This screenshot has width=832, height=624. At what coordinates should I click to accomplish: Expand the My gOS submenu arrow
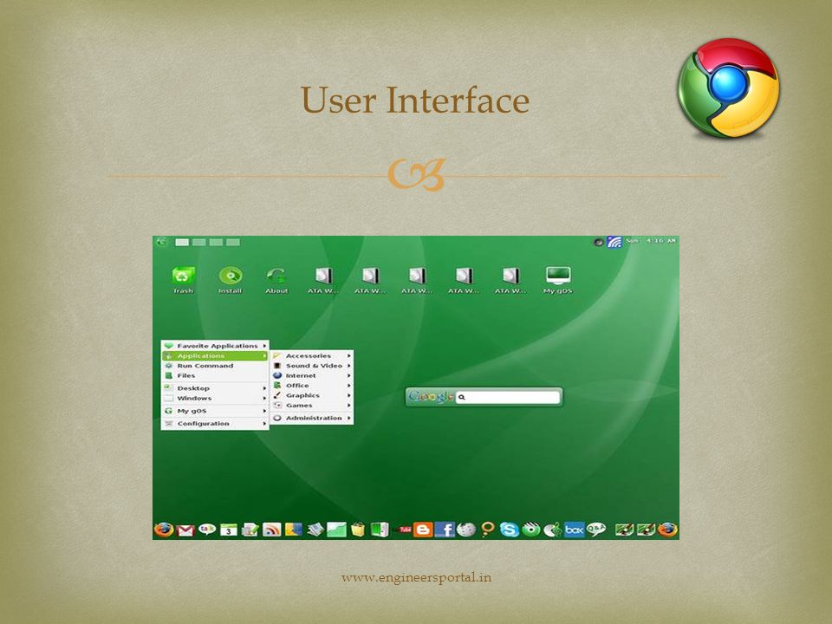coord(264,411)
